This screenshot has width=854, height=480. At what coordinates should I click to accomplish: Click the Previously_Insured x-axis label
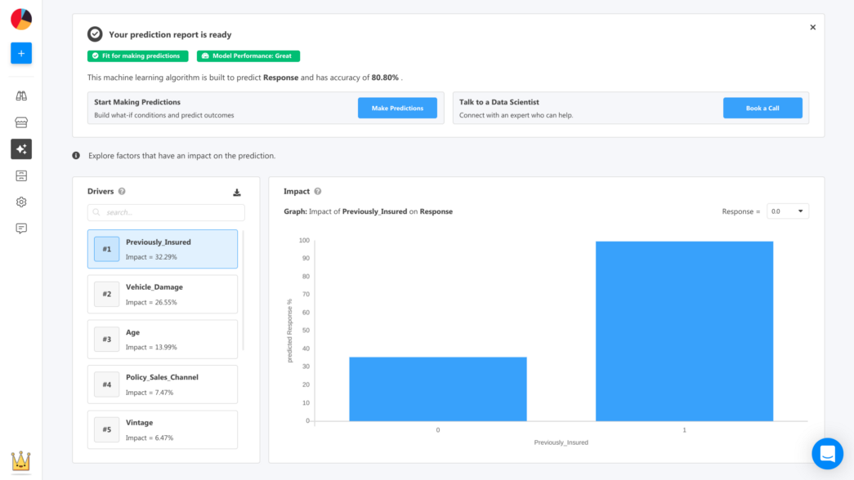coord(561,442)
